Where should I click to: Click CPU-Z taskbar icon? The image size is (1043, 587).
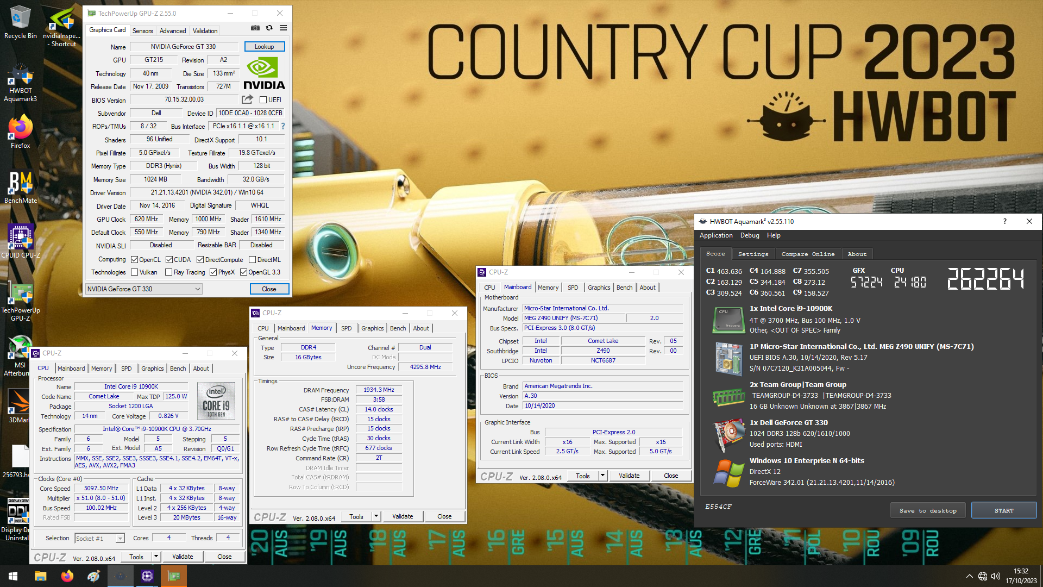147,576
